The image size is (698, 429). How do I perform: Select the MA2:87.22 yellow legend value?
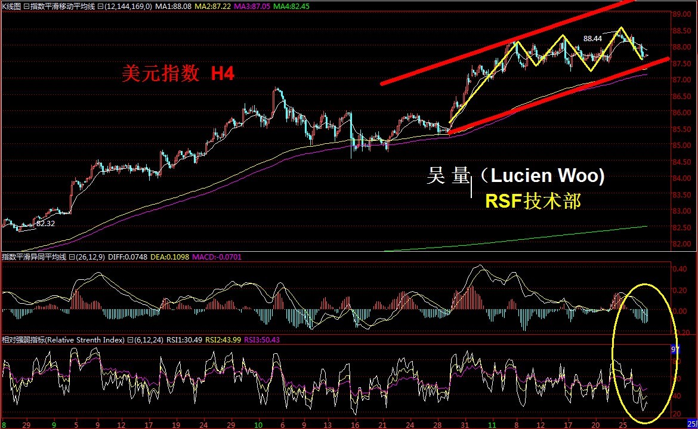(x=211, y=5)
